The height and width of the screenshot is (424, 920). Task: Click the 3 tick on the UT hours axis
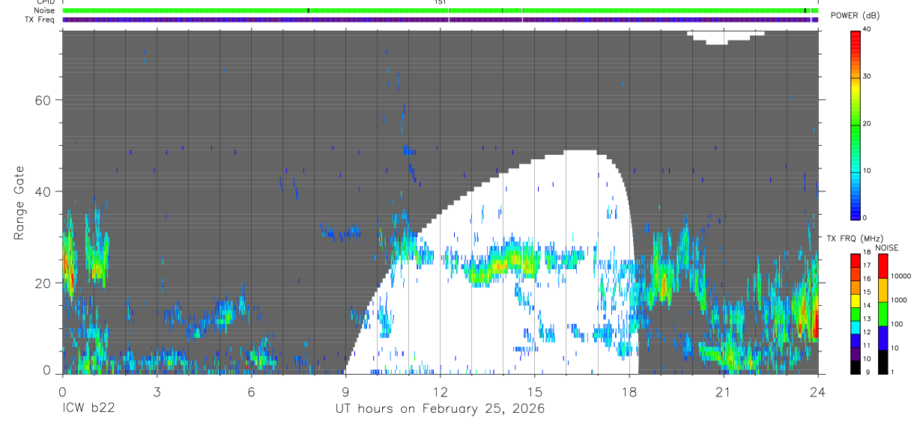click(157, 390)
